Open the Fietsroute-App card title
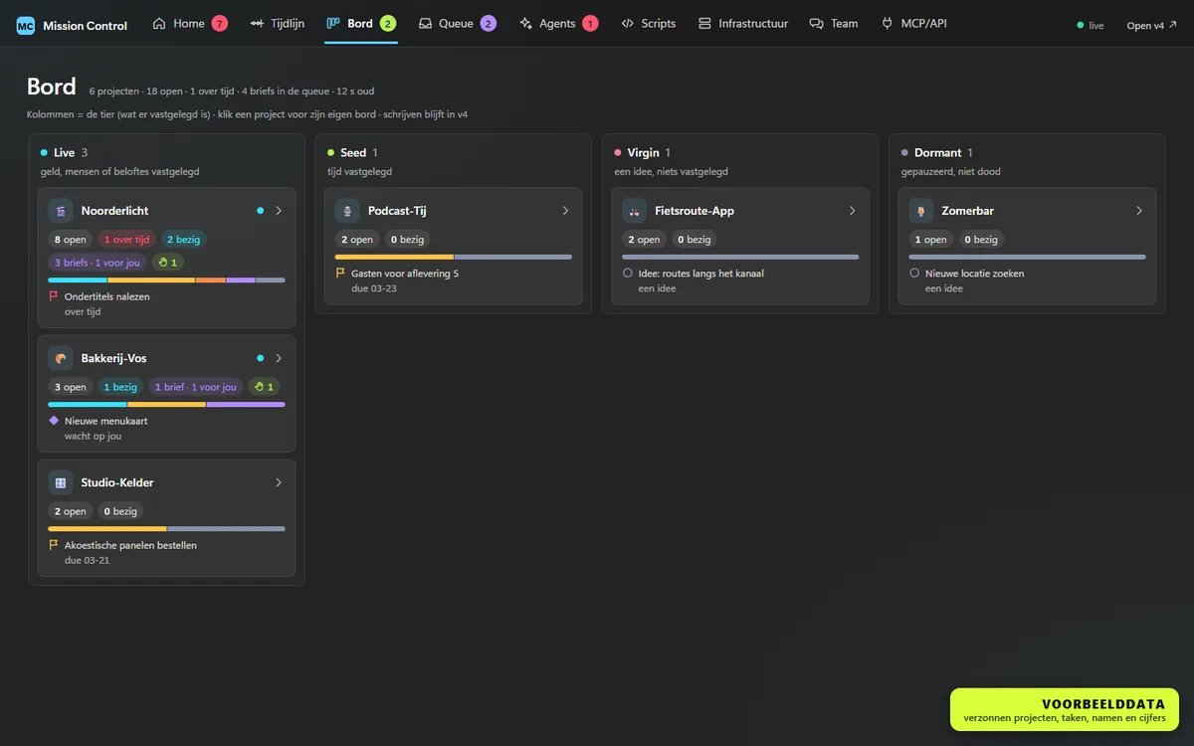 tap(695, 211)
